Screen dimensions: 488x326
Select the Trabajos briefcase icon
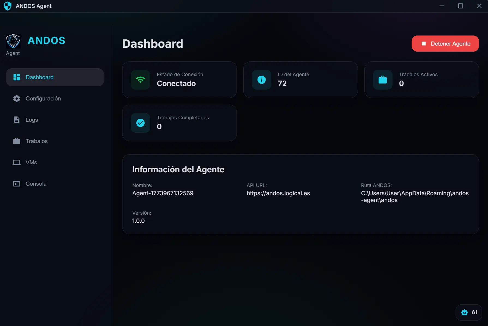(x=16, y=141)
